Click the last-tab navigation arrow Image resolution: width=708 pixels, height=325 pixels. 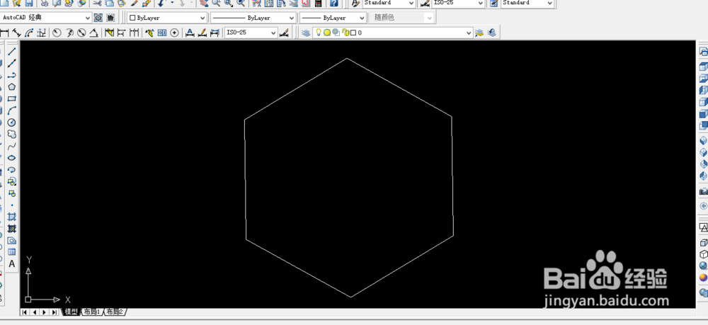55,312
